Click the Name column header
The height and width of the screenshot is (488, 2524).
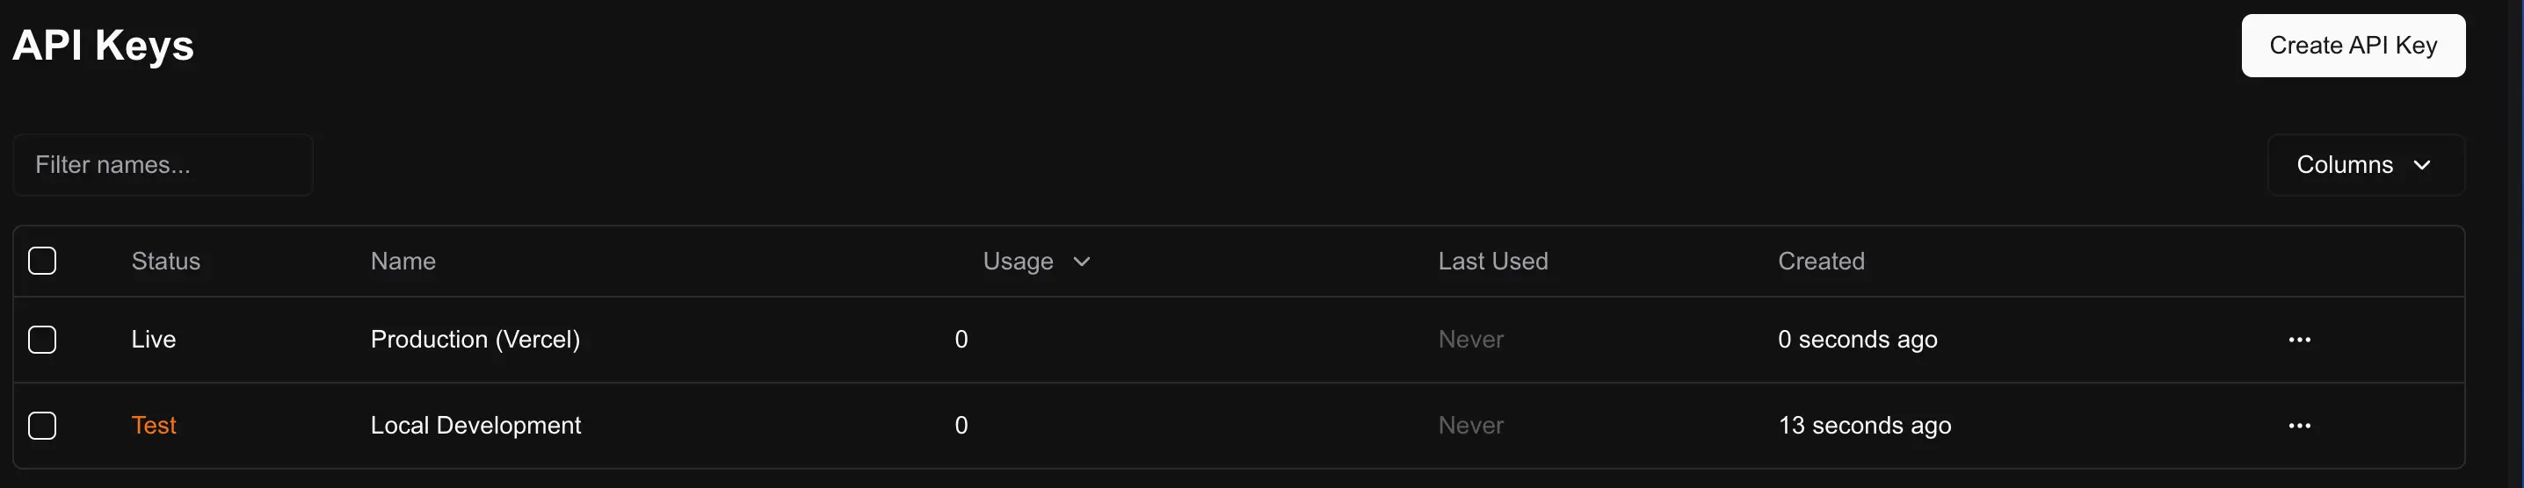pyautogui.click(x=403, y=261)
